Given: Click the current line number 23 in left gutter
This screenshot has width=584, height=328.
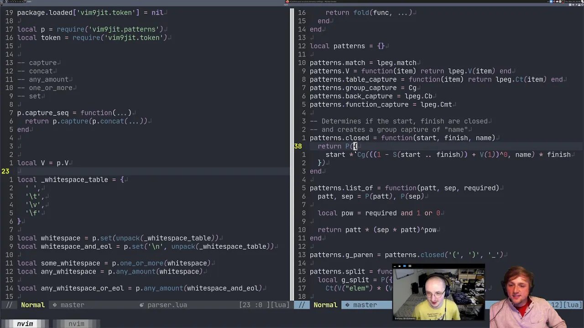Looking at the screenshot, I should 5,171.
